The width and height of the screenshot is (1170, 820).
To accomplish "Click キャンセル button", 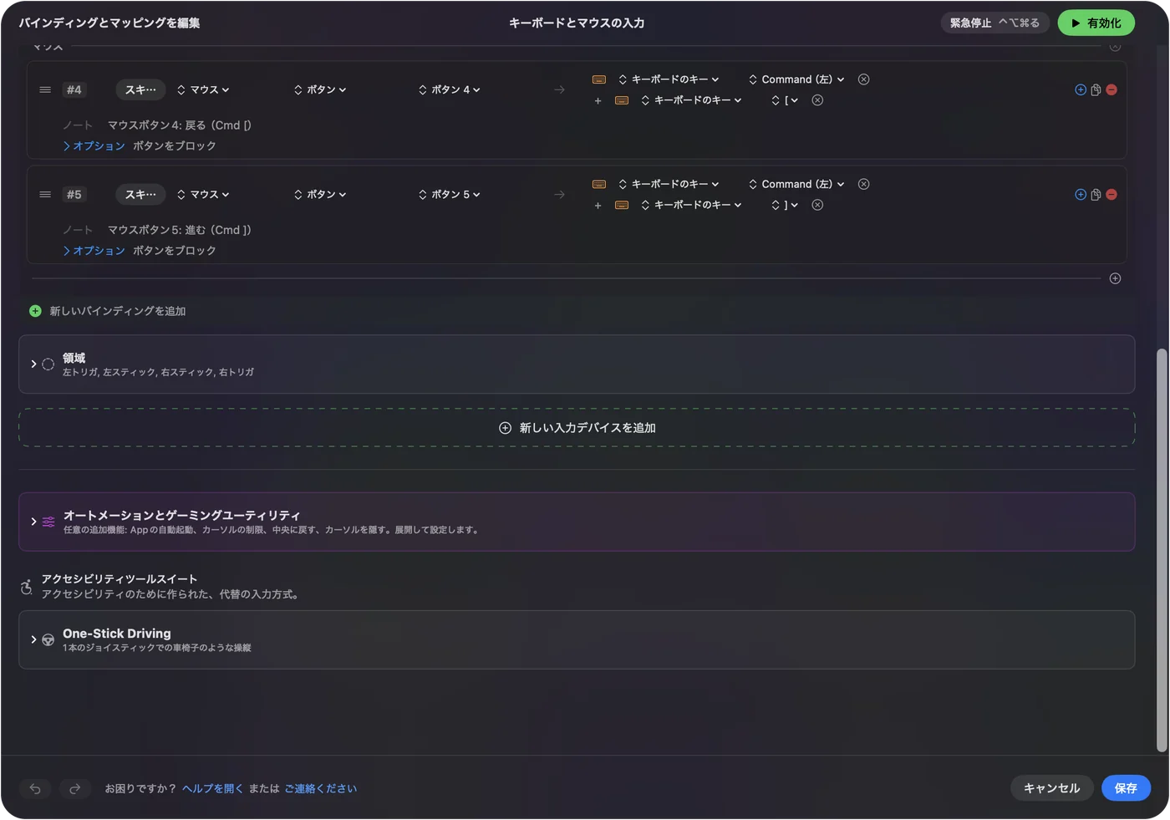I will coord(1051,788).
